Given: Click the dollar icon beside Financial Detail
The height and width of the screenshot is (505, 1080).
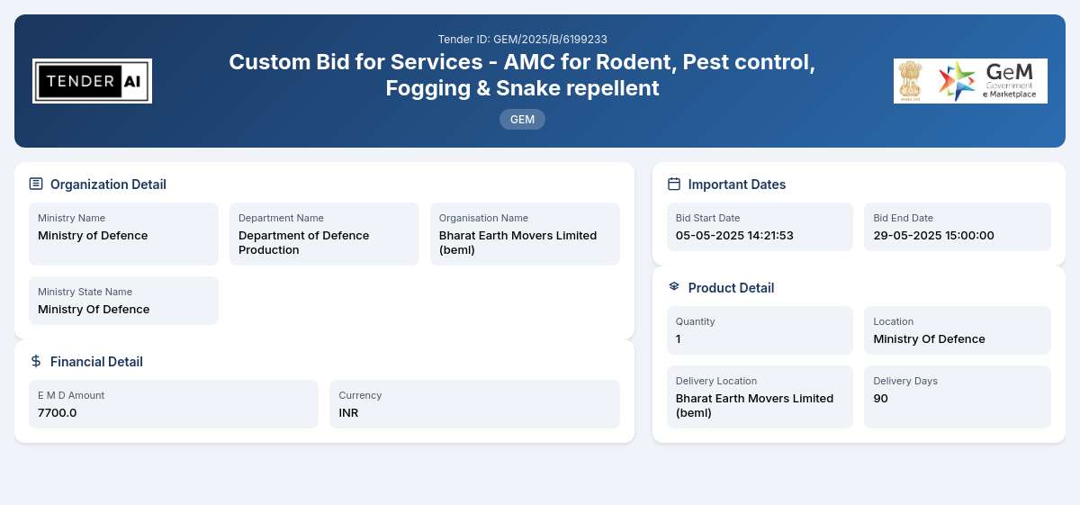Looking at the screenshot, I should (36, 361).
